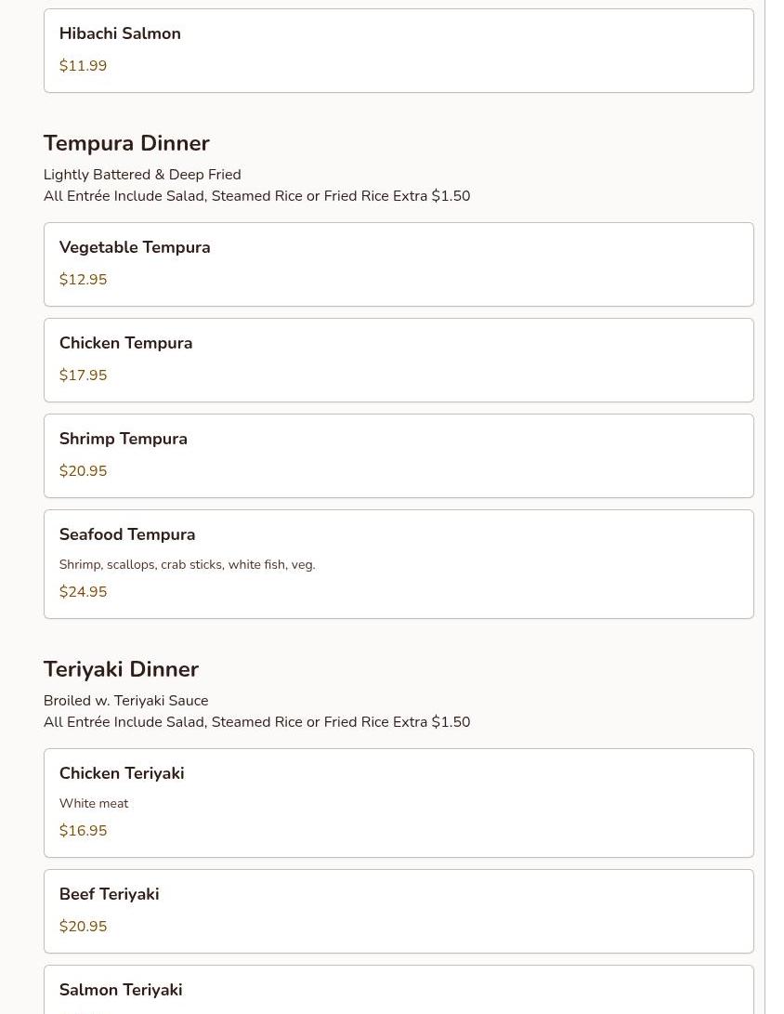784x1014 pixels.
Task: Open the Hibachi Salmon menu item
Action: click(x=120, y=33)
